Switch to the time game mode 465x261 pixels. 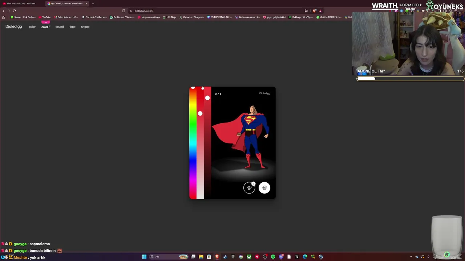[72, 27]
